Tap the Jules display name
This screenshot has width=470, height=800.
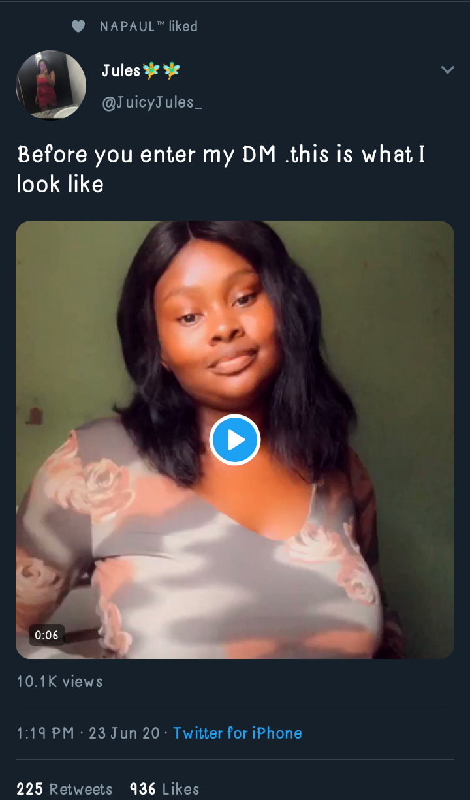[121, 70]
